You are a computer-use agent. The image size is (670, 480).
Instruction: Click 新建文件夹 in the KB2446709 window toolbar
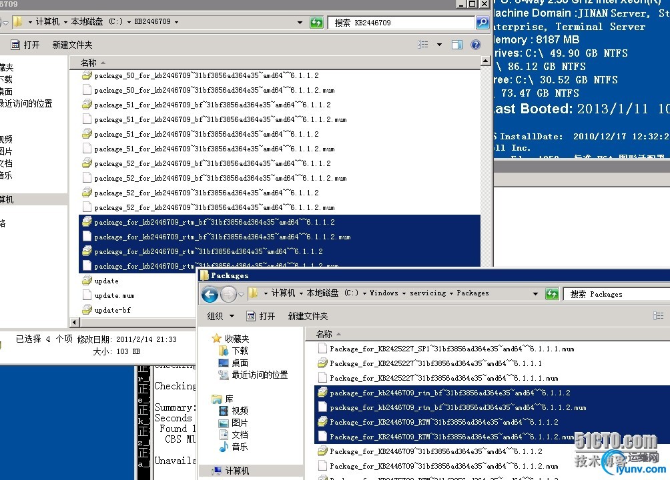(72, 45)
